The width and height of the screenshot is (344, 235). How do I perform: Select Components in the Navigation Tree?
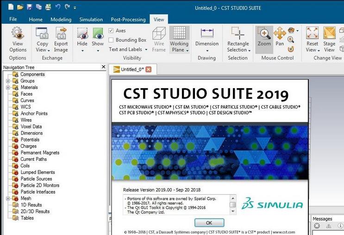pos(32,74)
